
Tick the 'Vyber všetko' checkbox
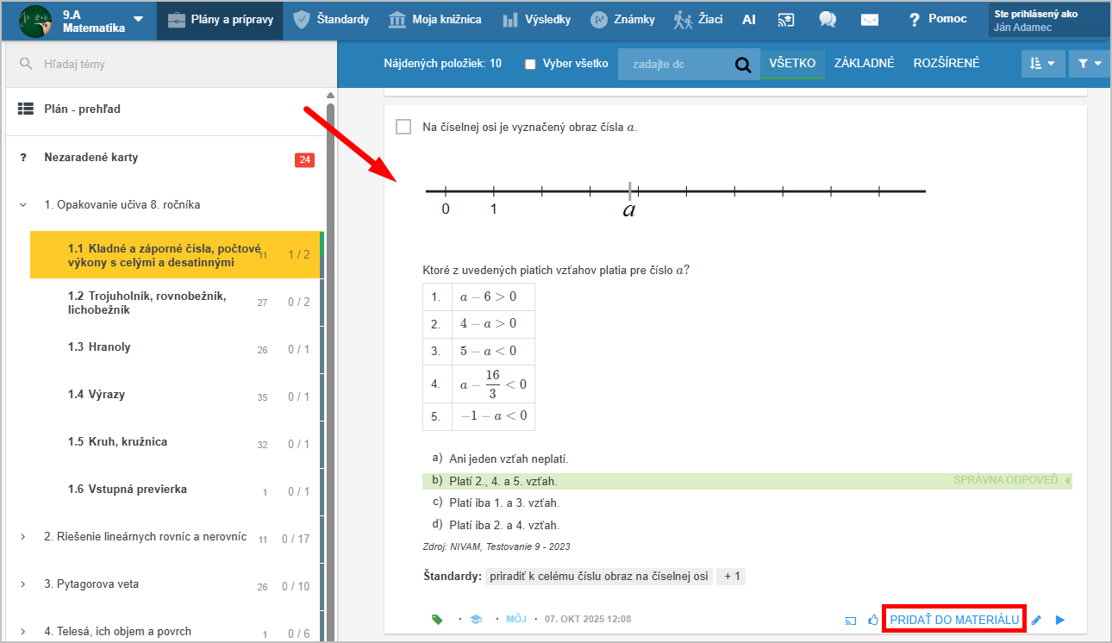(x=531, y=64)
